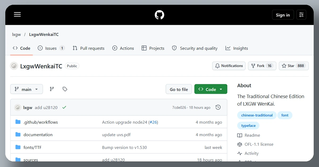Open the sources folder
Viewport: 319px width, 167px height.
(x=31, y=160)
